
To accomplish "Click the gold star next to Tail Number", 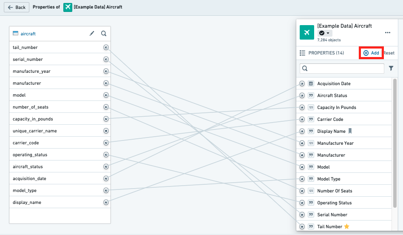I will [347, 226].
